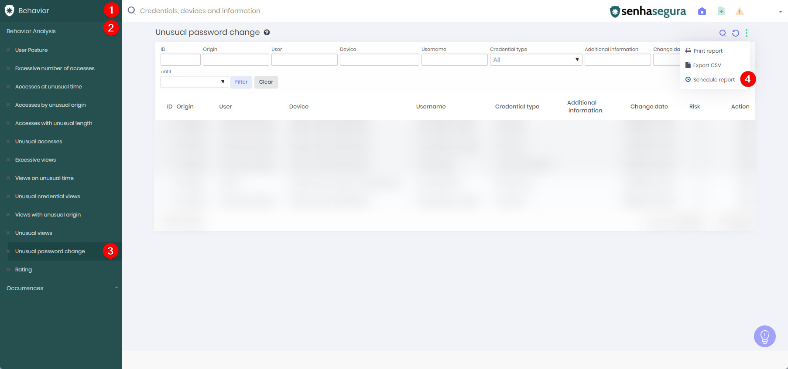Open the three-dot actions menu
This screenshot has width=788, height=369.
point(747,33)
